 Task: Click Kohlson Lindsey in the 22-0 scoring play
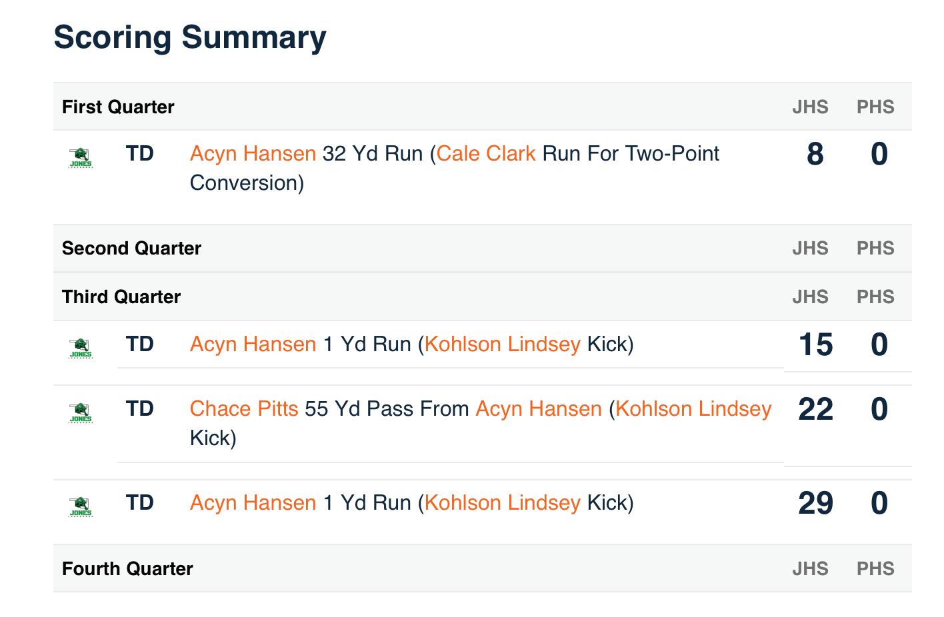coord(693,409)
